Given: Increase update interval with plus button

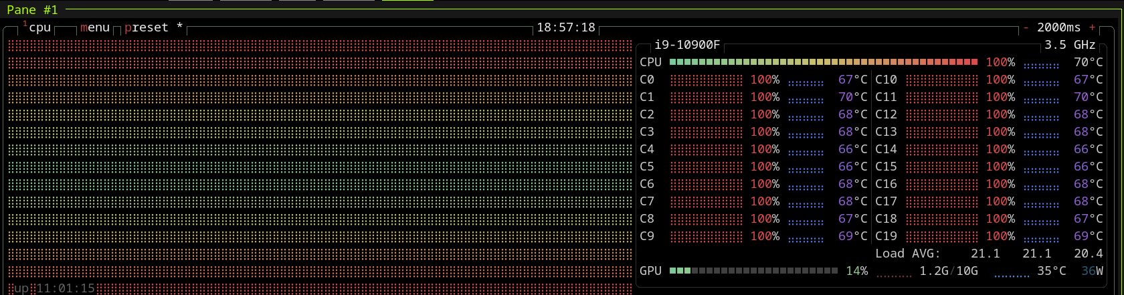Looking at the screenshot, I should pyautogui.click(x=1093, y=27).
